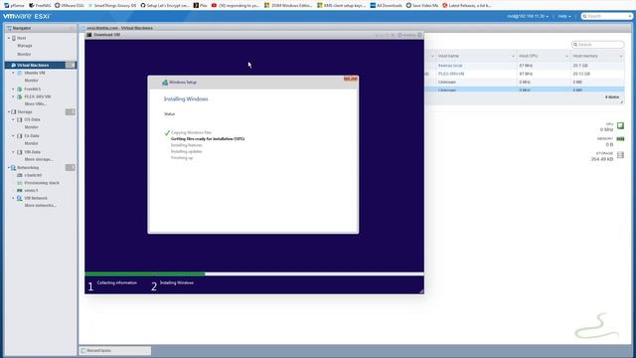Viewport: 636px width, 358px height.
Task: Select the Ex Data datastore icon
Action: (x=20, y=136)
